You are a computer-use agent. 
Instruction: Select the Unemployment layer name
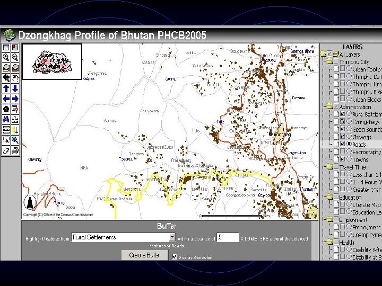367,235
